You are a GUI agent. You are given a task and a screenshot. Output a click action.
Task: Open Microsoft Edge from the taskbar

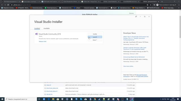[48, 99]
